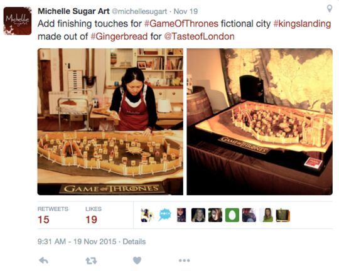The height and width of the screenshot is (271, 339).
Task: Click the green egg default avatar
Action: coord(232,215)
